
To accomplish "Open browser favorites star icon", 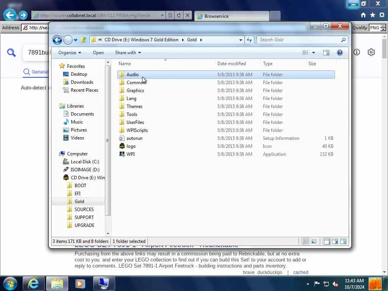I will coord(372,15).
